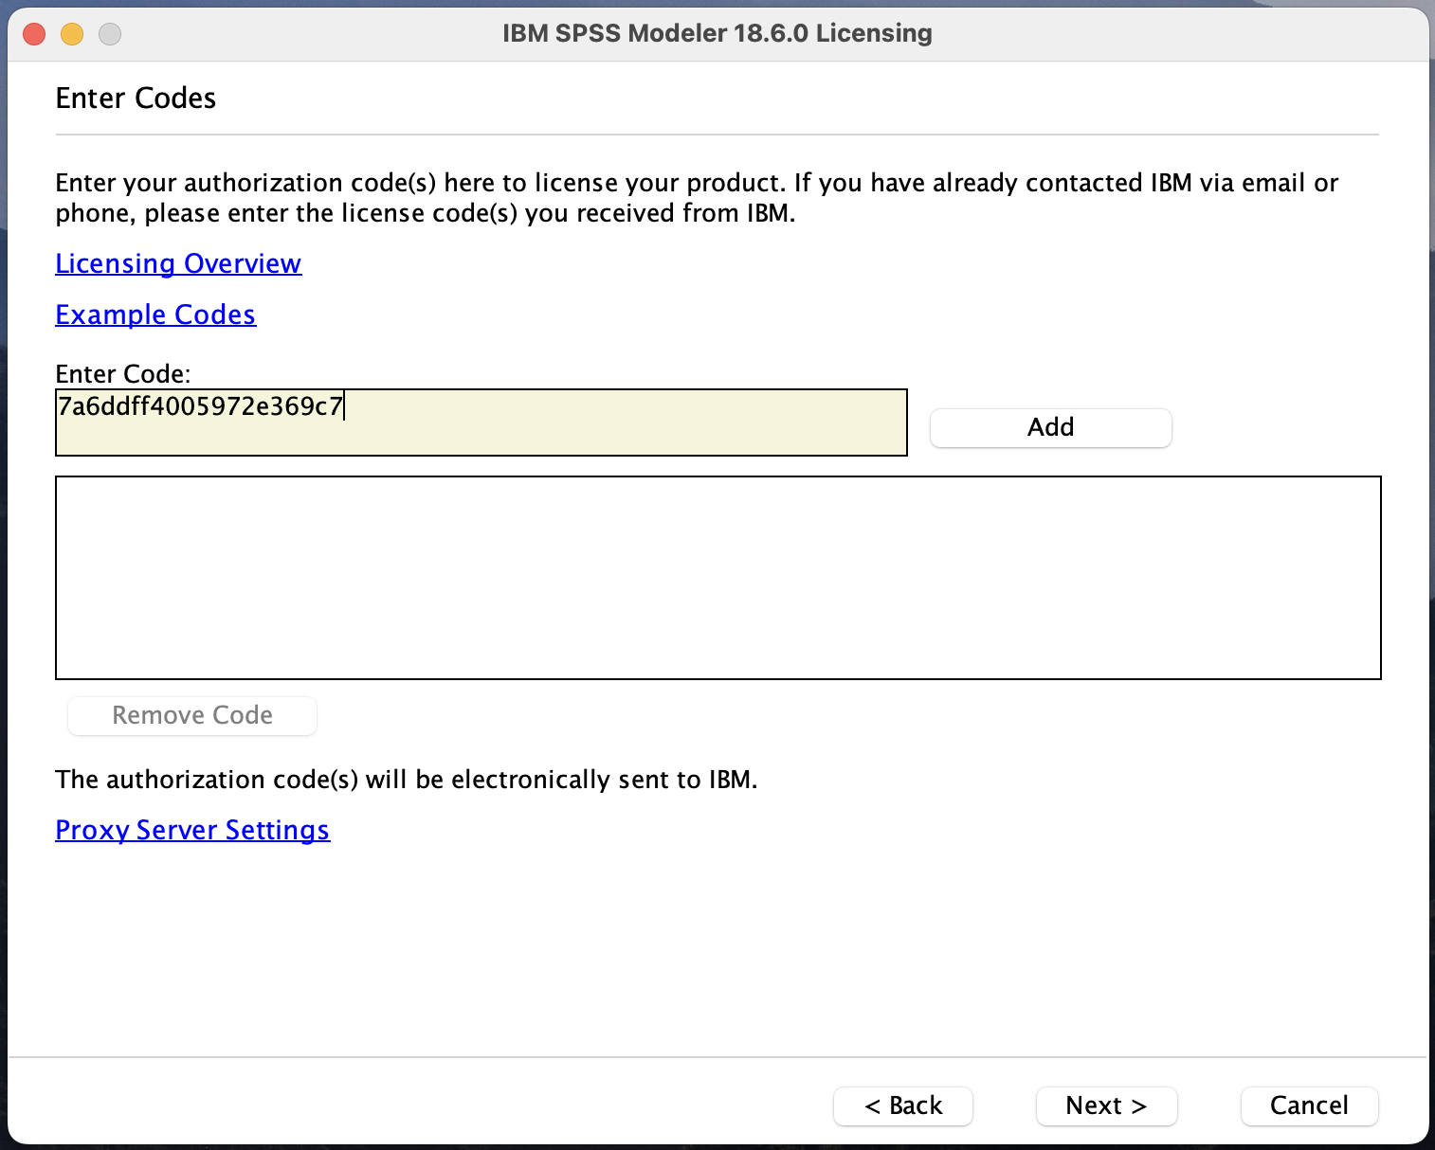Minimize the window with the yellow button

pyautogui.click(x=72, y=34)
